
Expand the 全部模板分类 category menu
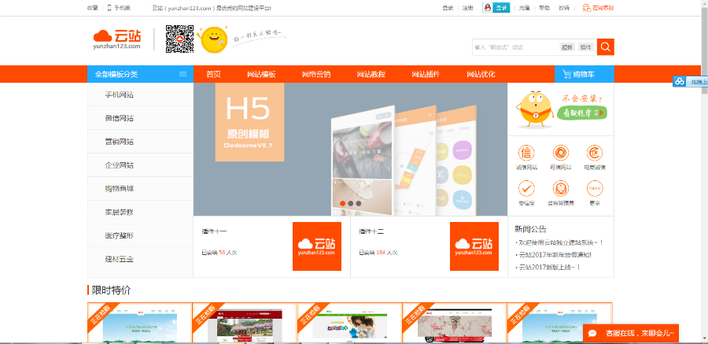[x=141, y=74]
